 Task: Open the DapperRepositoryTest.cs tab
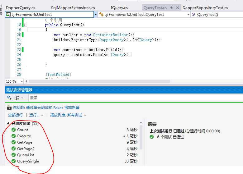205,7
